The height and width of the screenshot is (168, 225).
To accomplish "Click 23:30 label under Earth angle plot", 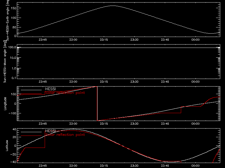I will tap(134, 40).
